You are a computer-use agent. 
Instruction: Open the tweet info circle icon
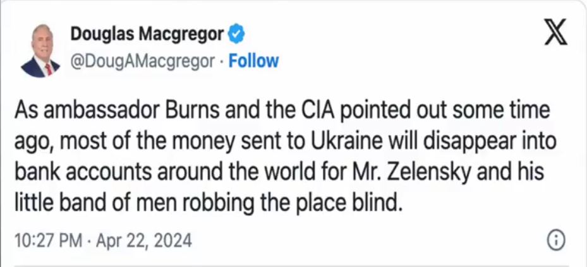tap(554, 240)
